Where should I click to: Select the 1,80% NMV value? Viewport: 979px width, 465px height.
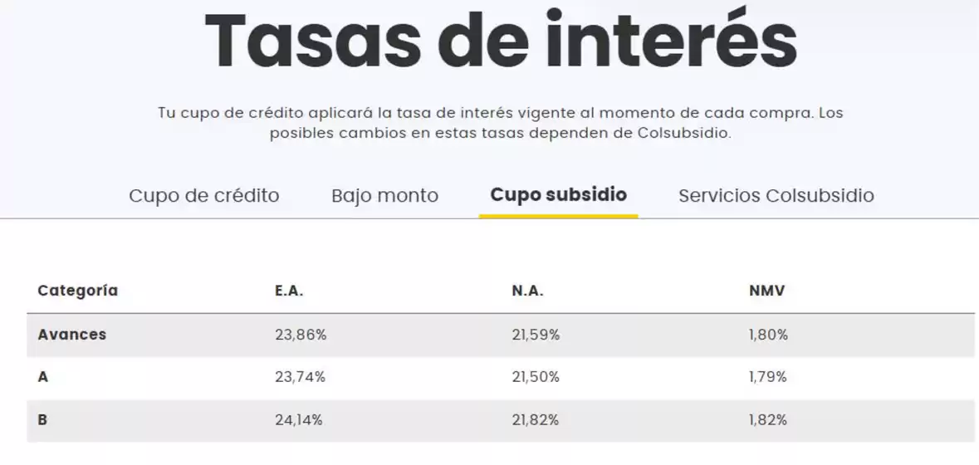tap(768, 335)
